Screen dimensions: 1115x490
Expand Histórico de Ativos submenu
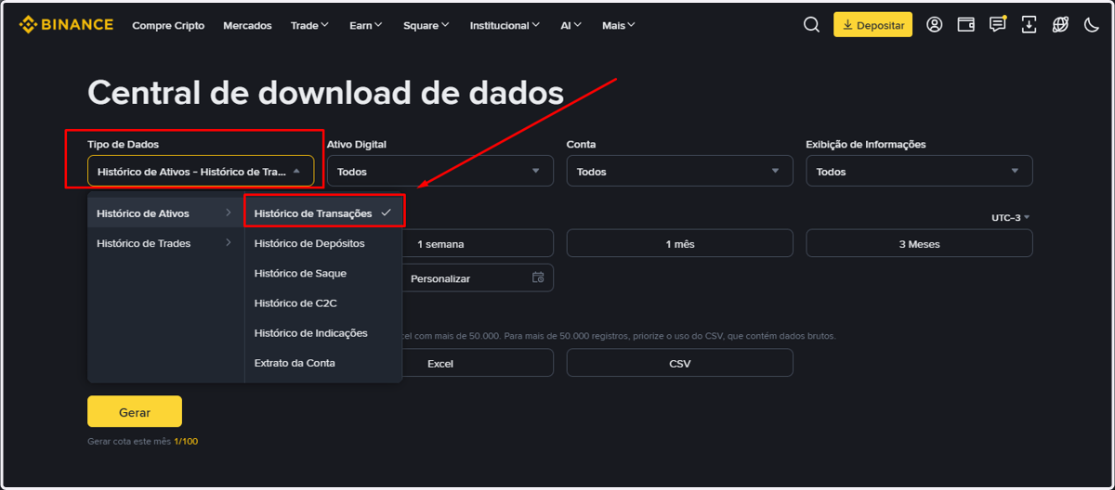click(x=165, y=213)
